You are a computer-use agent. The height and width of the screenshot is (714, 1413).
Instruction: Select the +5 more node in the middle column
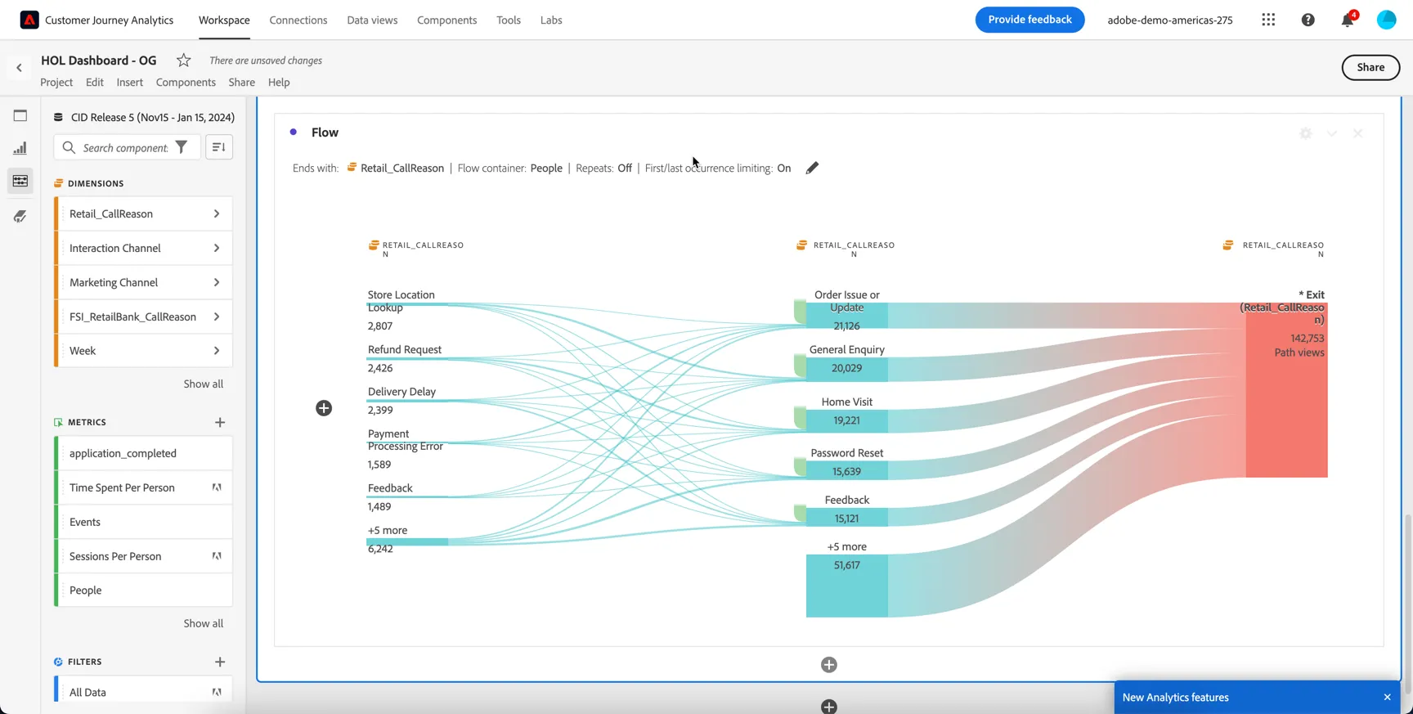[847, 586]
